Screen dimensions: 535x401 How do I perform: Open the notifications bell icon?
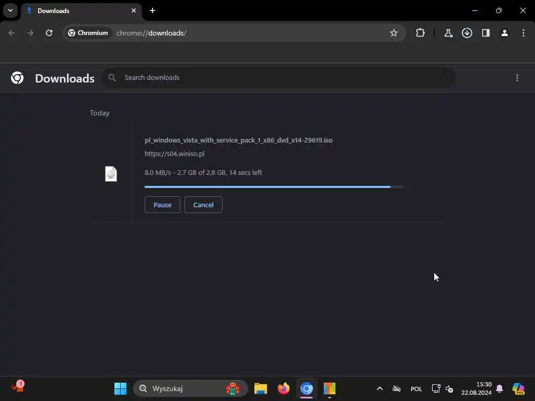click(499, 388)
